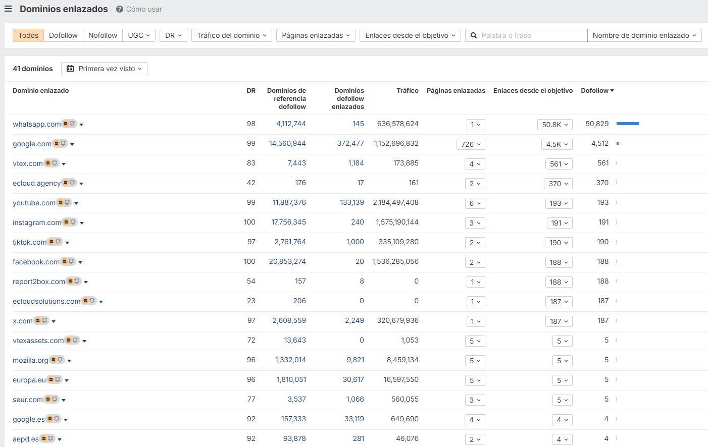
Task: Expand the caret next to ecloud.agency
Action: tap(81, 183)
